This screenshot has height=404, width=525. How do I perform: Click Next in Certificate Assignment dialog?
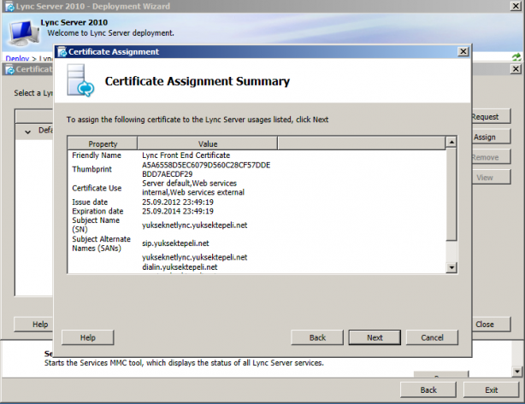(375, 337)
